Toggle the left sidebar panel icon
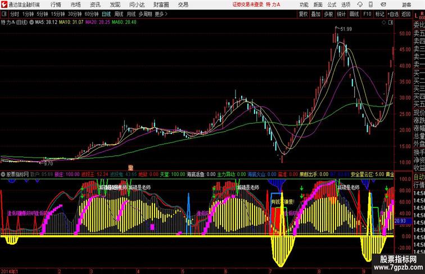 [x=4, y=14]
